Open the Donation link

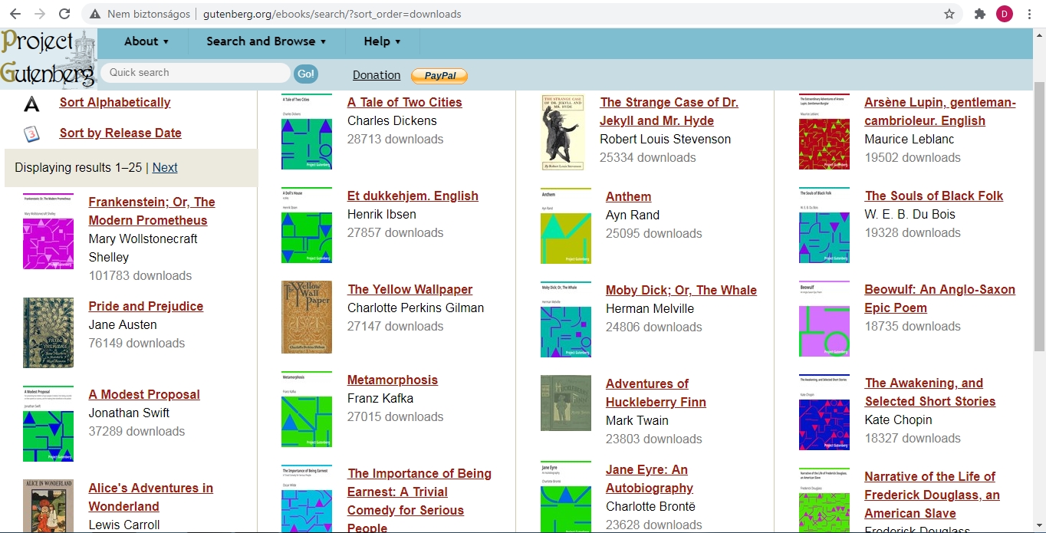(x=377, y=75)
